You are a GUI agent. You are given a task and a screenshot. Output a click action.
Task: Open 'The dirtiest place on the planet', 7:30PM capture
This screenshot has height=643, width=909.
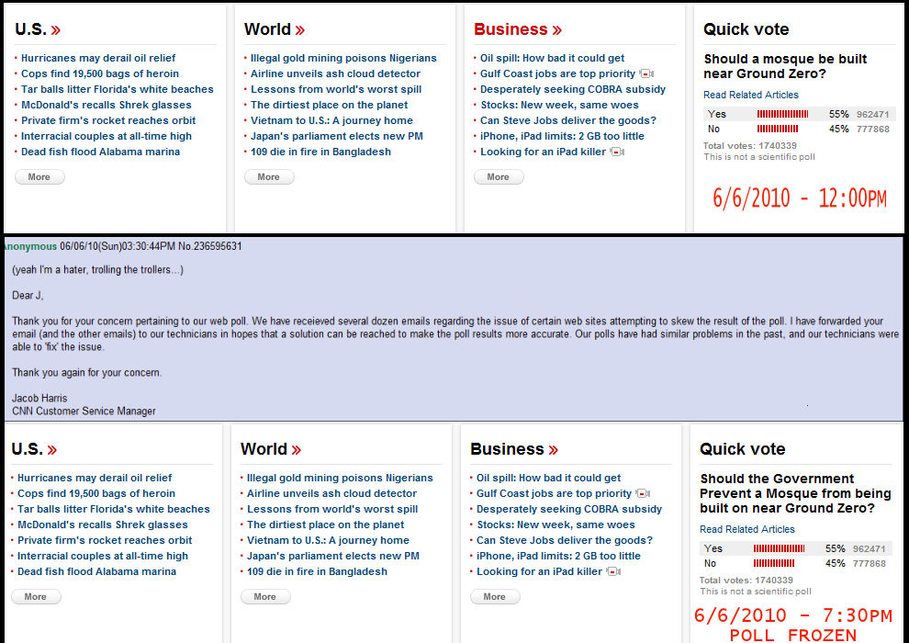pos(325,525)
